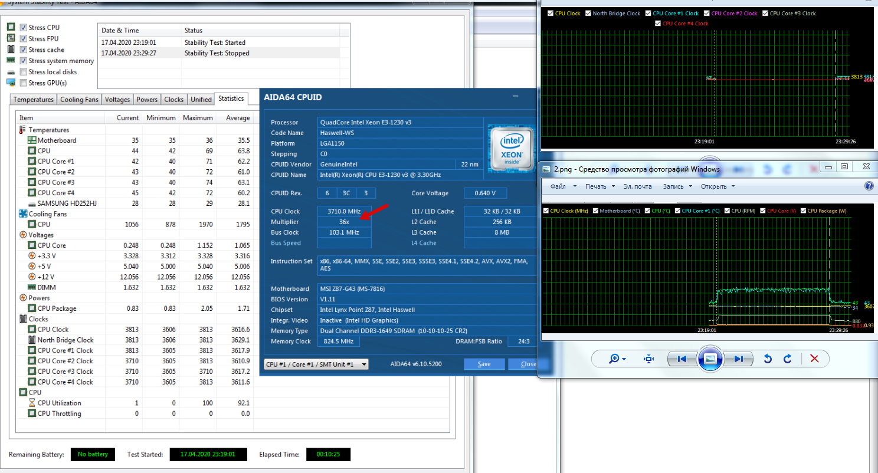Screen dimensions: 878x473
Task: Click Save in the AIDA64 CPUID window
Action: [x=484, y=364]
